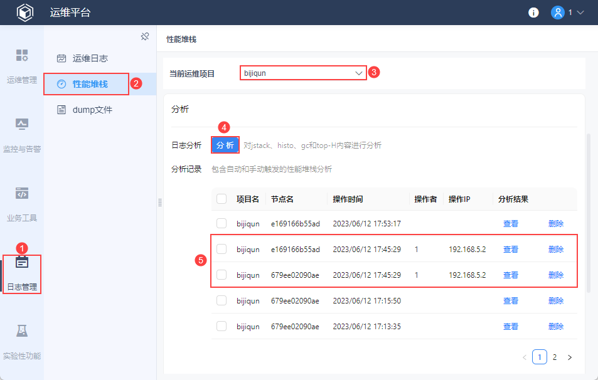The height and width of the screenshot is (380, 598).
Task: Click next page arrow
Action: [x=570, y=357]
